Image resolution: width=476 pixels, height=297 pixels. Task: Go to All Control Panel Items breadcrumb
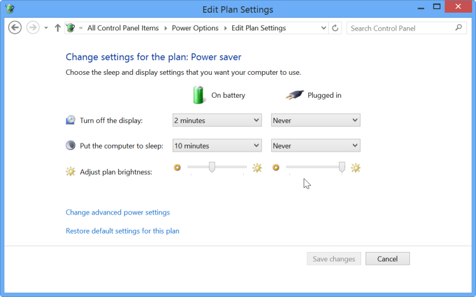122,28
